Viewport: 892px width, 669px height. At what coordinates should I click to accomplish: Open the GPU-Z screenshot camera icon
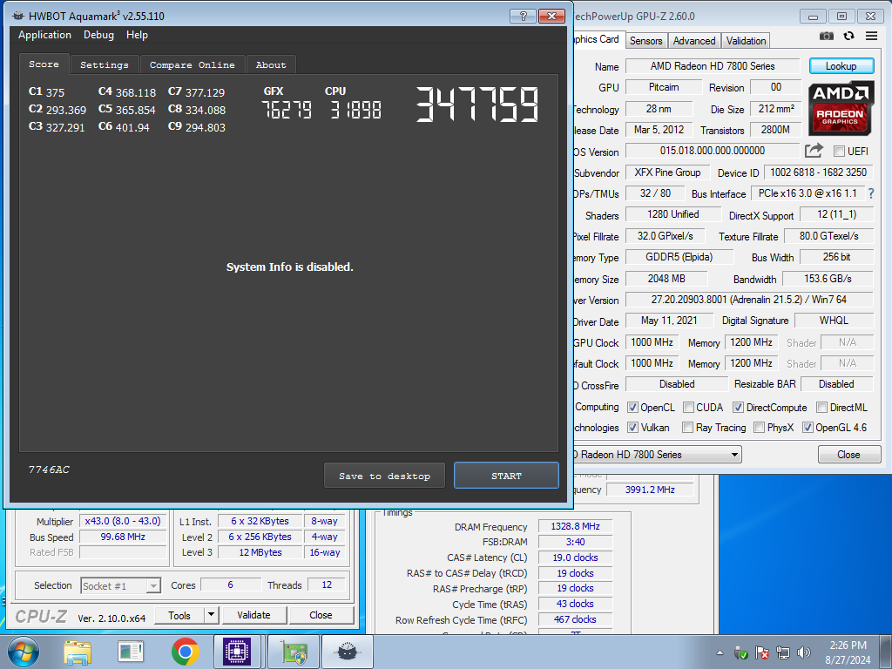(x=826, y=36)
